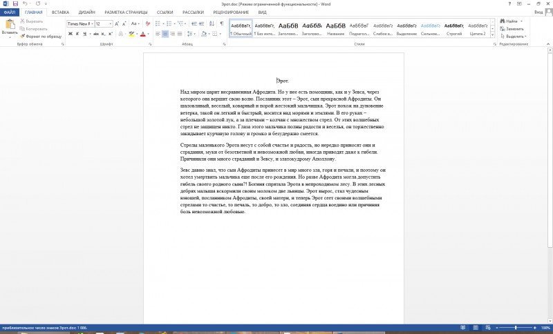Switch to the РЕЦЕНЗИРОВАНИЕ tab

tap(231, 12)
